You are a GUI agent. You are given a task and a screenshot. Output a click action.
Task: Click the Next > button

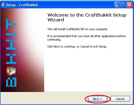point(98,99)
